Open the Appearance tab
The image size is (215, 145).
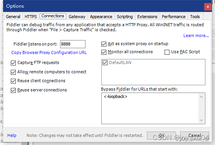pos(101,17)
